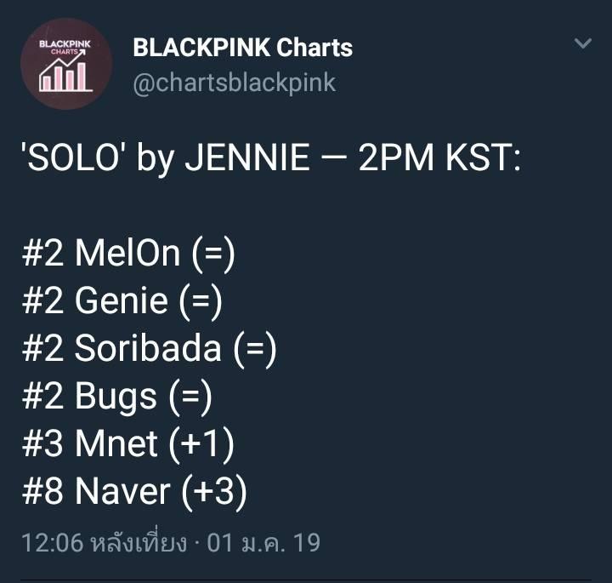Click the word 'SOLO' in the tweet
The width and height of the screenshot is (612, 583).
click(73, 157)
